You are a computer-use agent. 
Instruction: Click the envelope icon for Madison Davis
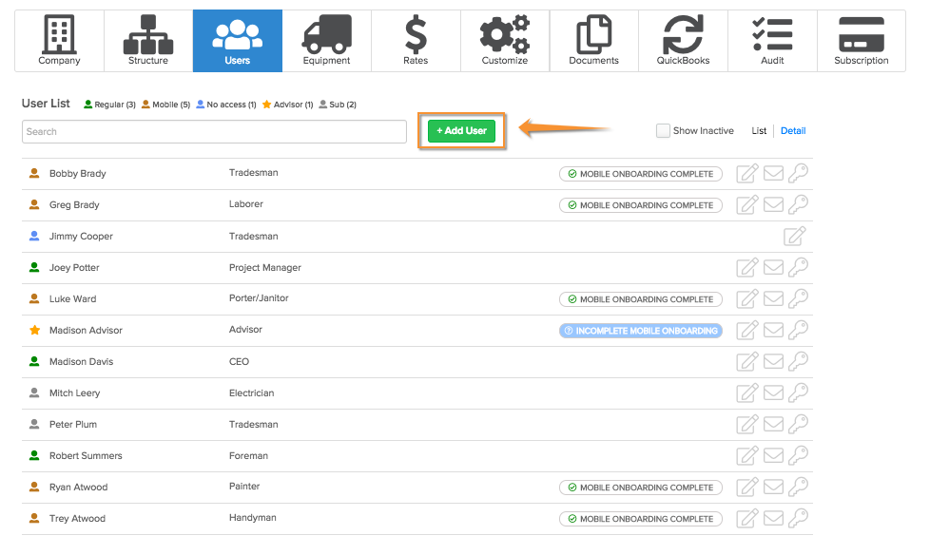(x=773, y=362)
